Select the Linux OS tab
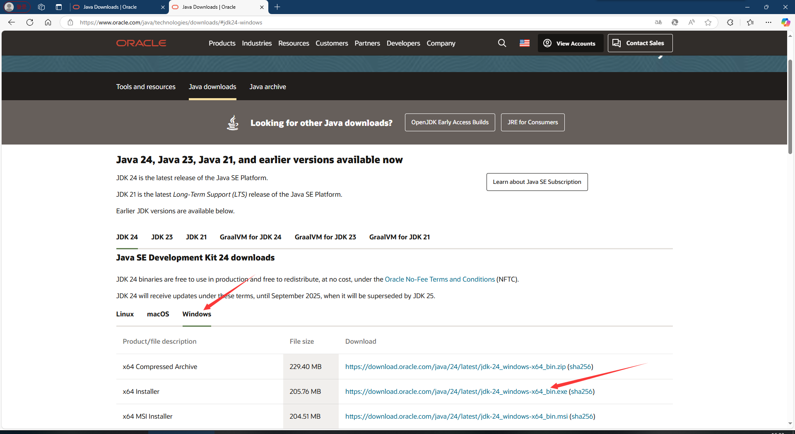The height and width of the screenshot is (434, 795). coord(125,314)
